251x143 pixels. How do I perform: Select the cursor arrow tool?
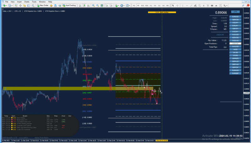click(173, 5)
